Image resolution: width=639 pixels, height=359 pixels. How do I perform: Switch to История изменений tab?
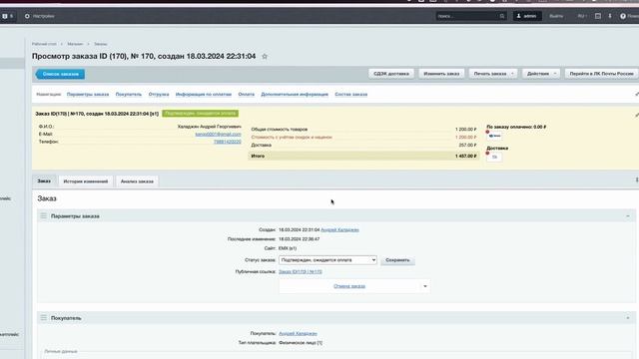[x=86, y=181]
